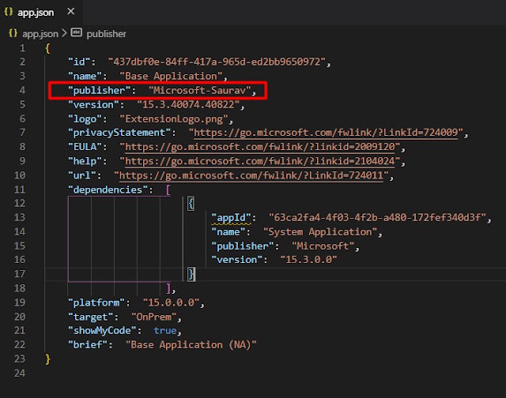Click the empty line 24 number
This screenshot has height=398, width=506.
point(19,374)
